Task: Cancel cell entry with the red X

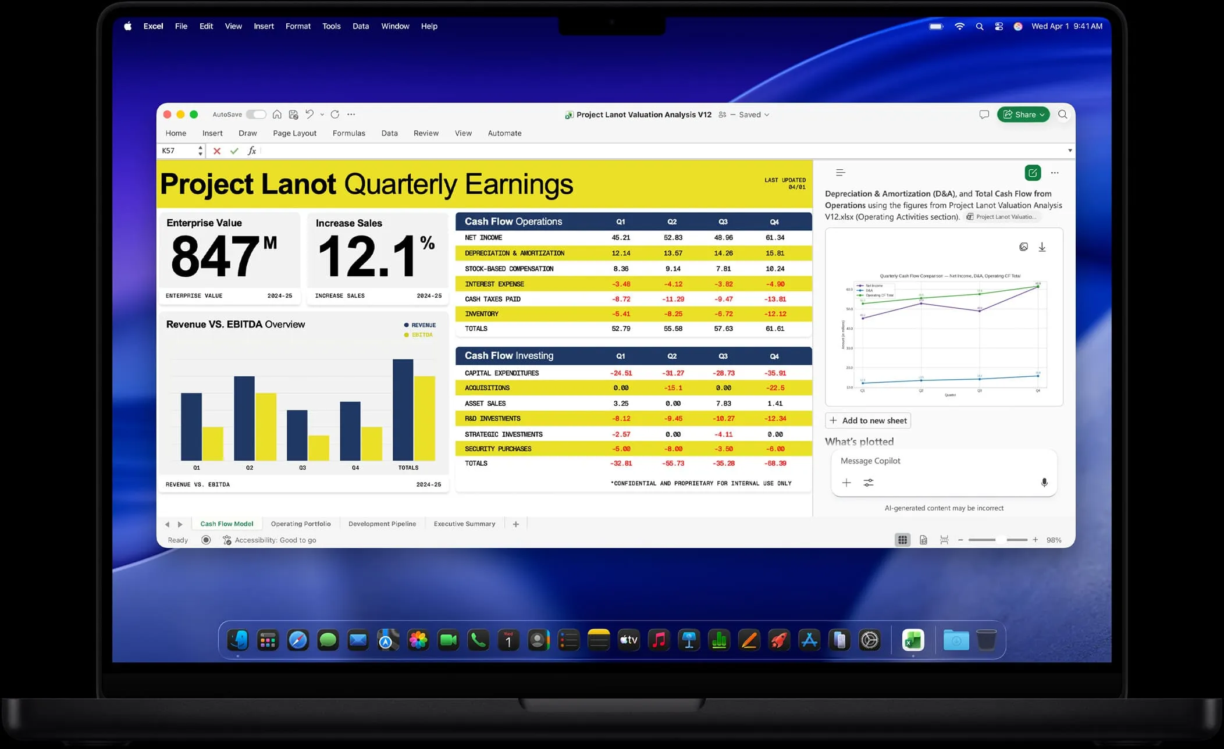Action: (x=217, y=151)
